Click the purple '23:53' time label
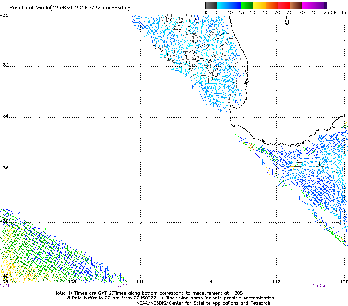348x306 pixels. click(x=319, y=286)
